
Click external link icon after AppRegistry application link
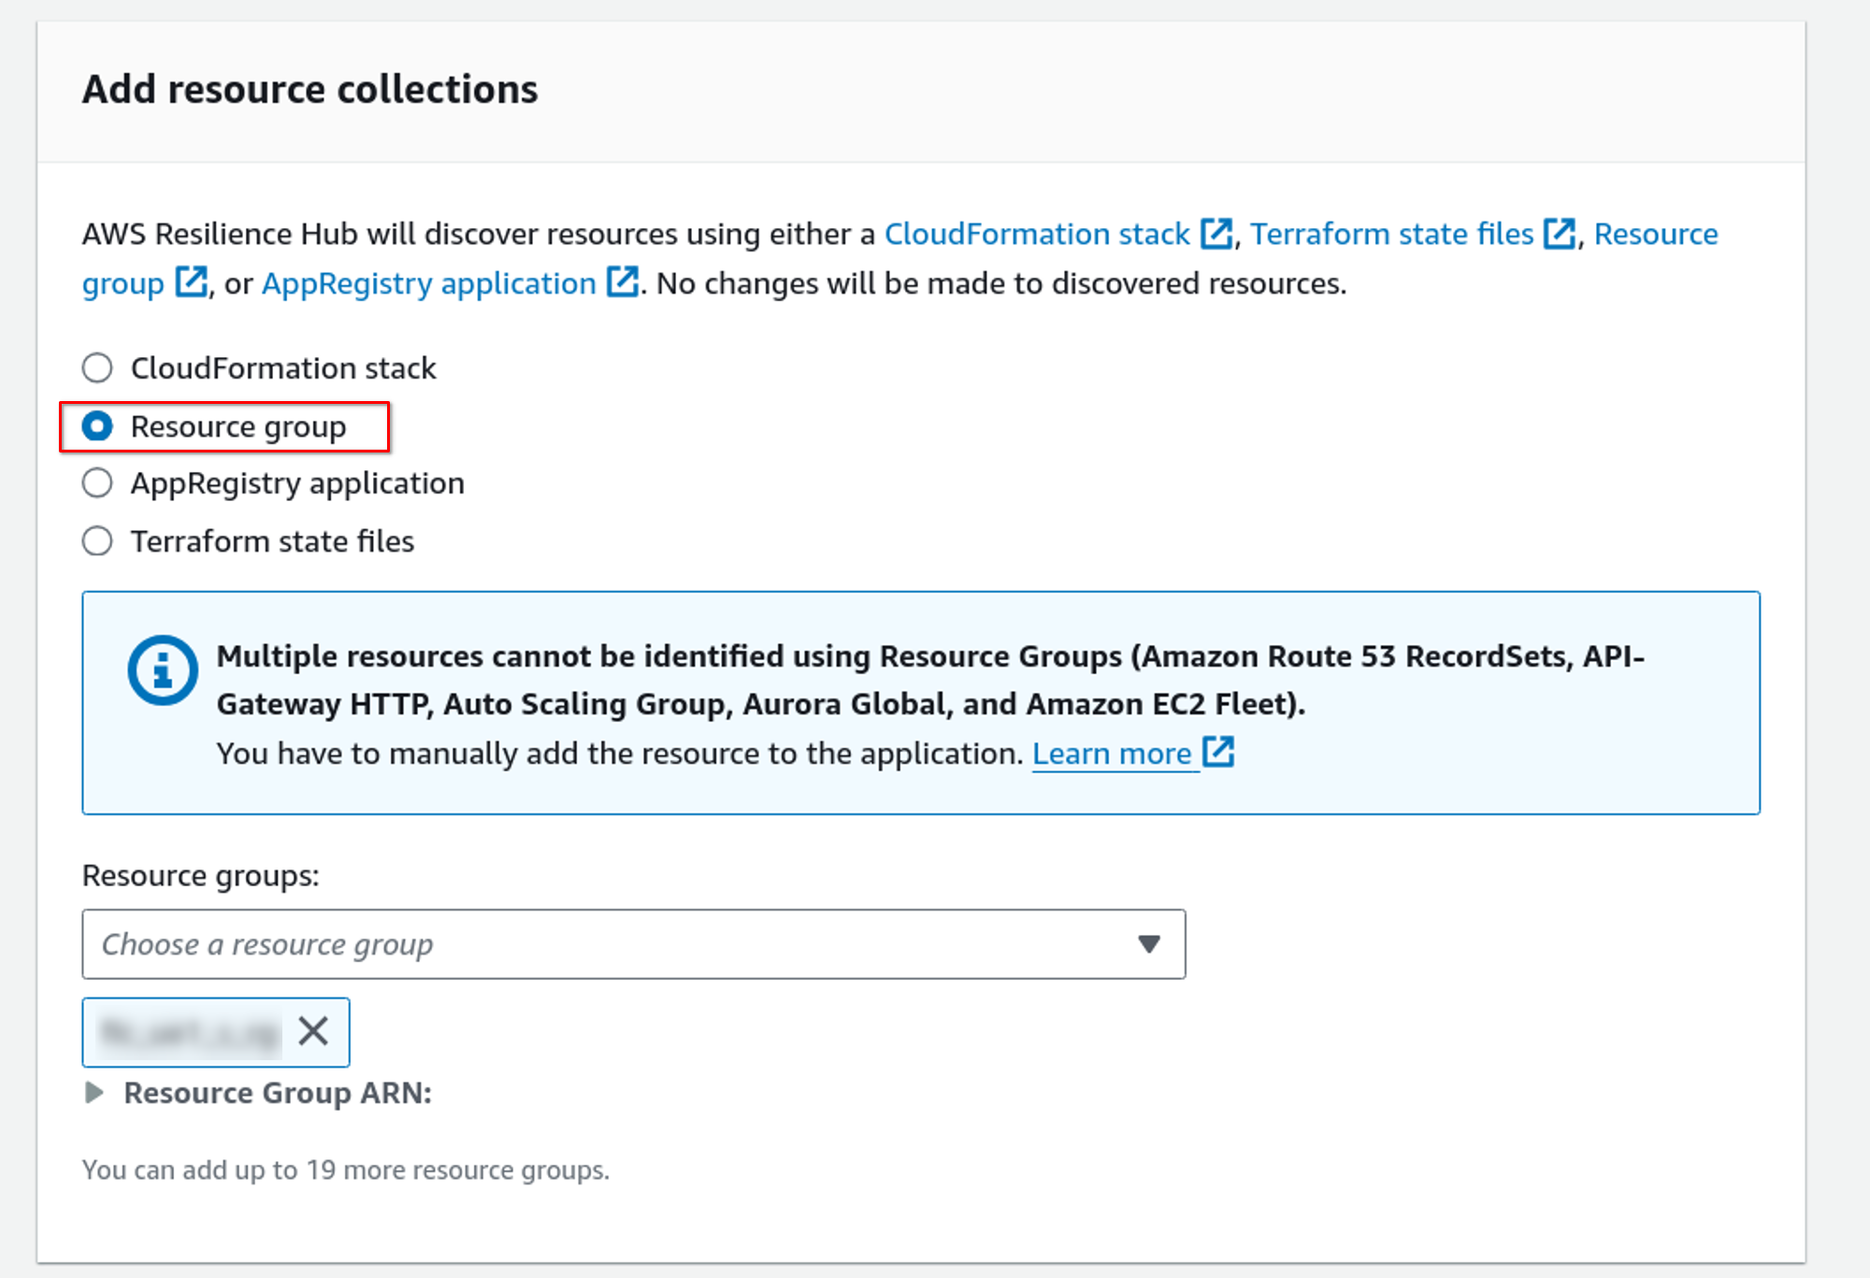(x=622, y=282)
